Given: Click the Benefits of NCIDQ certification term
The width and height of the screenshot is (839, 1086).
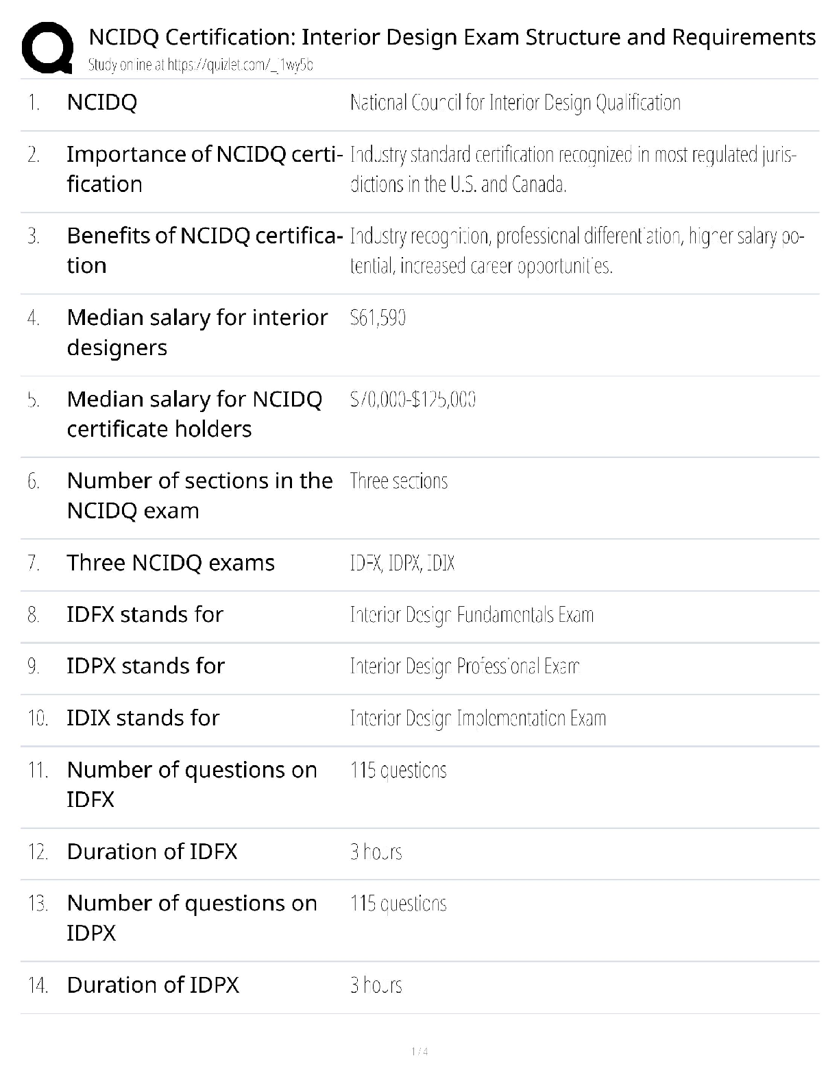Looking at the screenshot, I should 204,250.
